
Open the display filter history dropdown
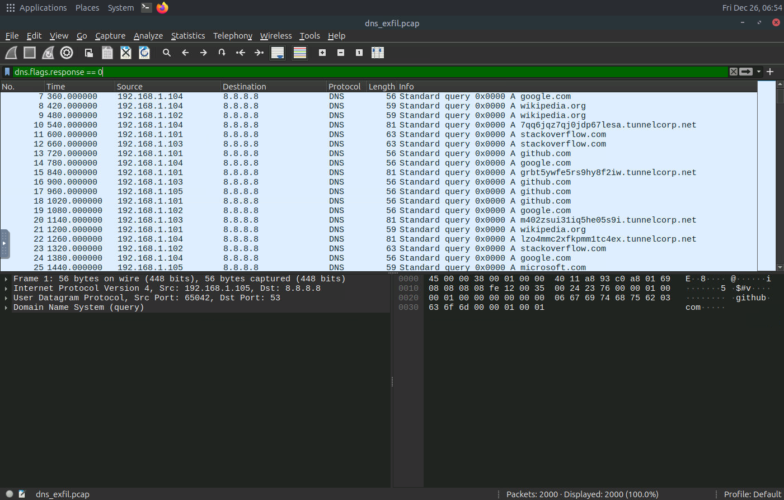759,72
